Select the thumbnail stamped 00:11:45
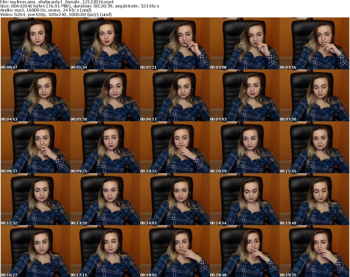 [x=314, y=148]
